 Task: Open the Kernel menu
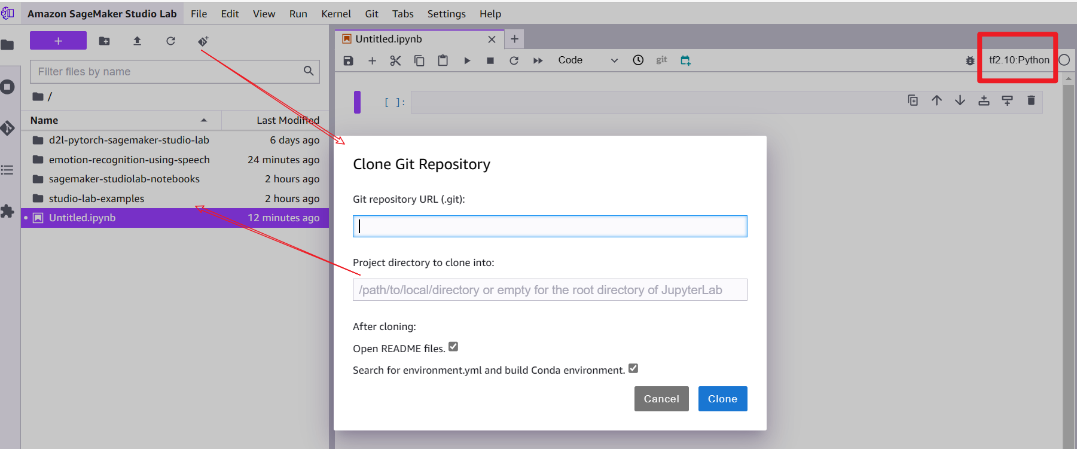(x=335, y=14)
